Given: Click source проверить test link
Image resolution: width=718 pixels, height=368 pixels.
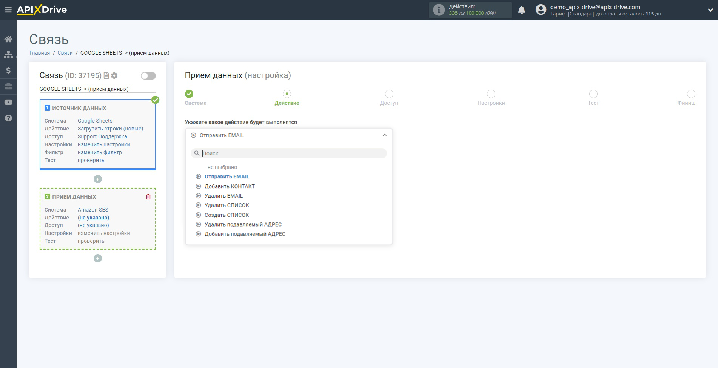Looking at the screenshot, I should click(x=91, y=160).
